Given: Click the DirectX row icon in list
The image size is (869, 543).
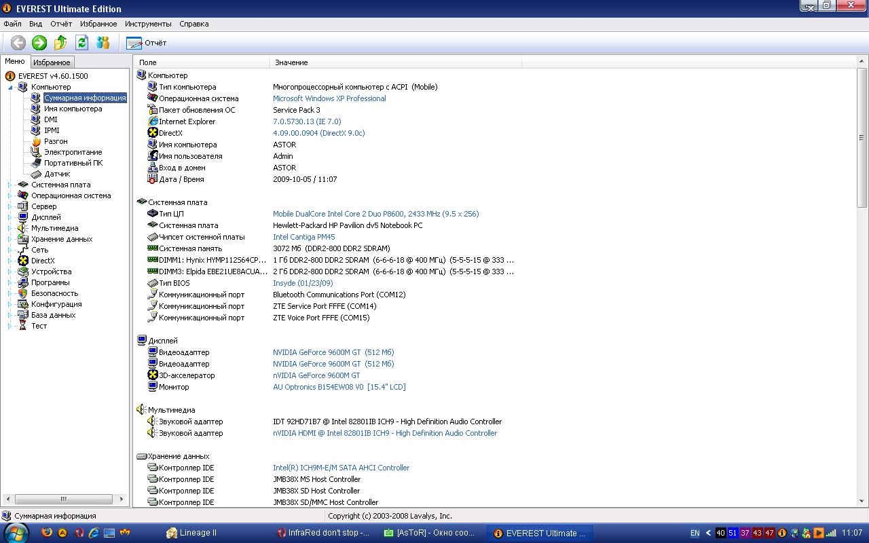Looking at the screenshot, I should pyautogui.click(x=153, y=133).
